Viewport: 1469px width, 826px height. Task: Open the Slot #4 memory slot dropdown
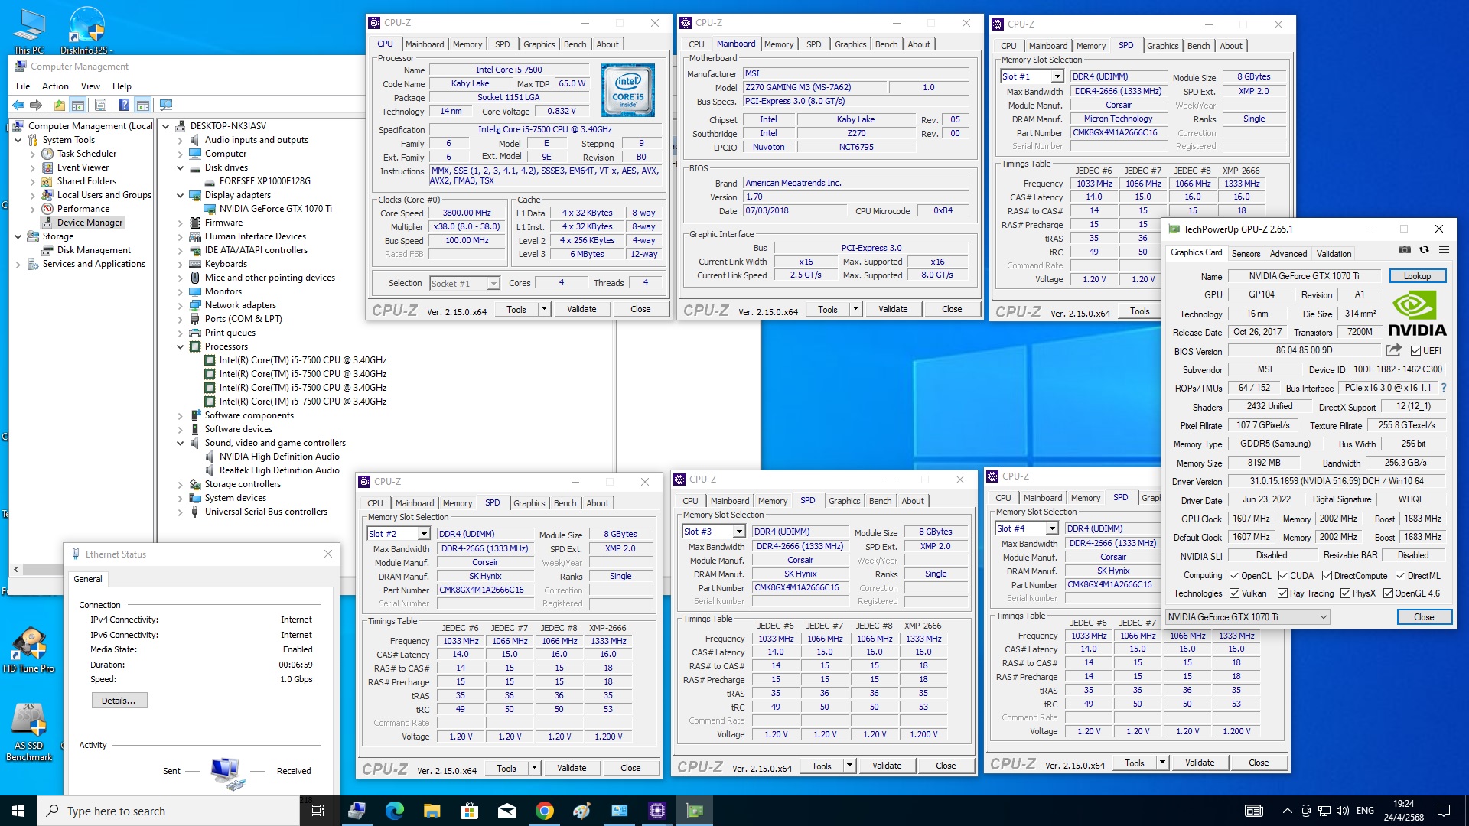pyautogui.click(x=1052, y=528)
